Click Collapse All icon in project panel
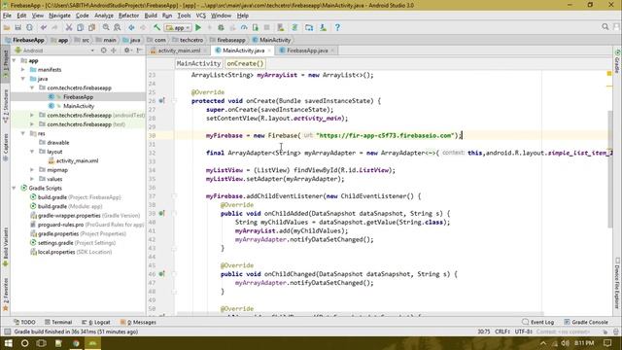 tap(114, 51)
